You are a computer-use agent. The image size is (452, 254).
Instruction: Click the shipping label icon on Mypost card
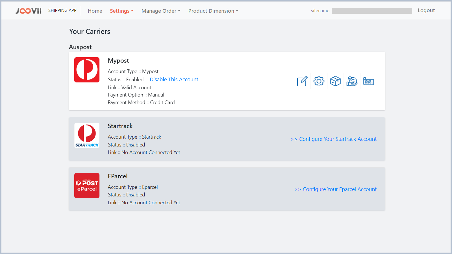pyautogui.click(x=368, y=81)
